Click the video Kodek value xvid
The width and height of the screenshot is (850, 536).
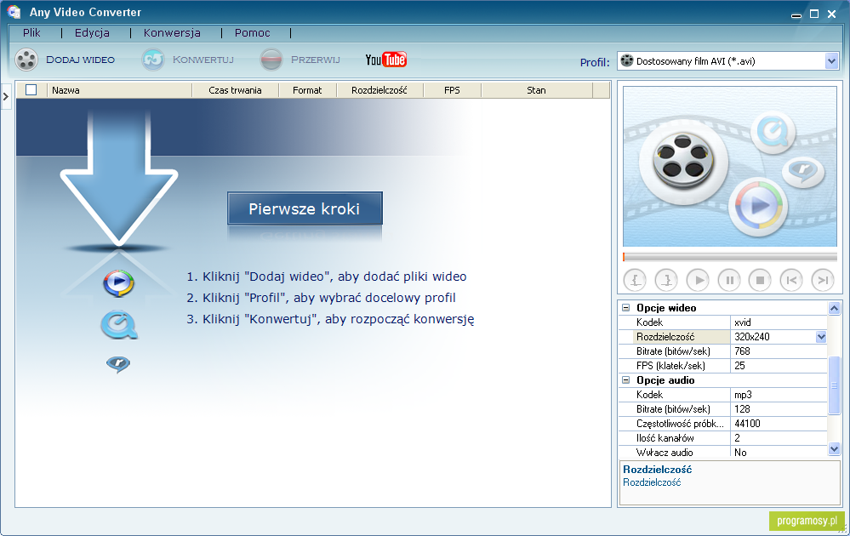click(779, 322)
